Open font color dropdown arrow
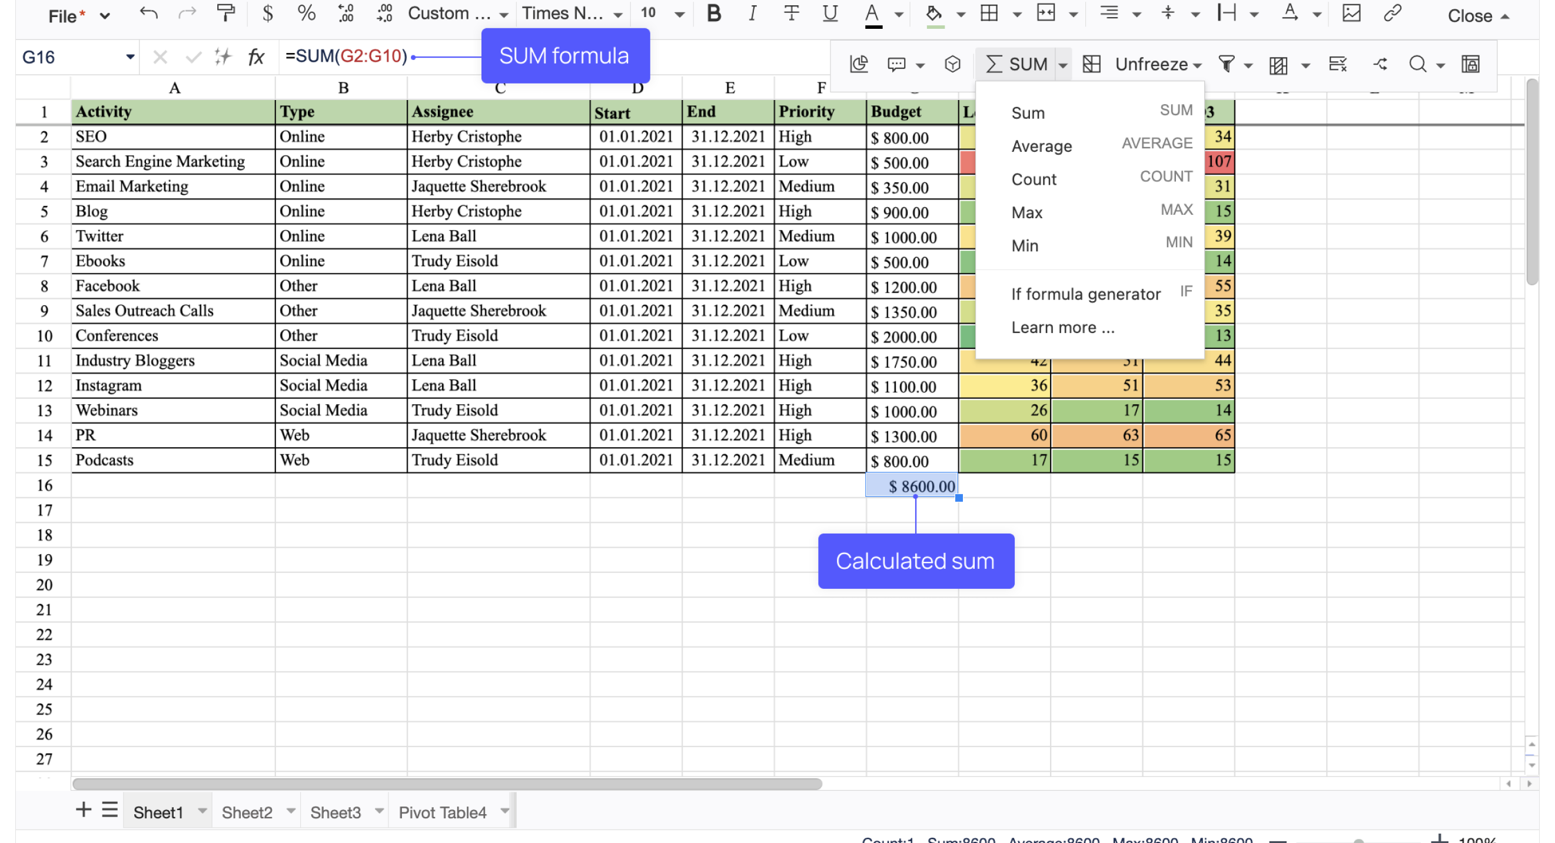 pos(899,15)
